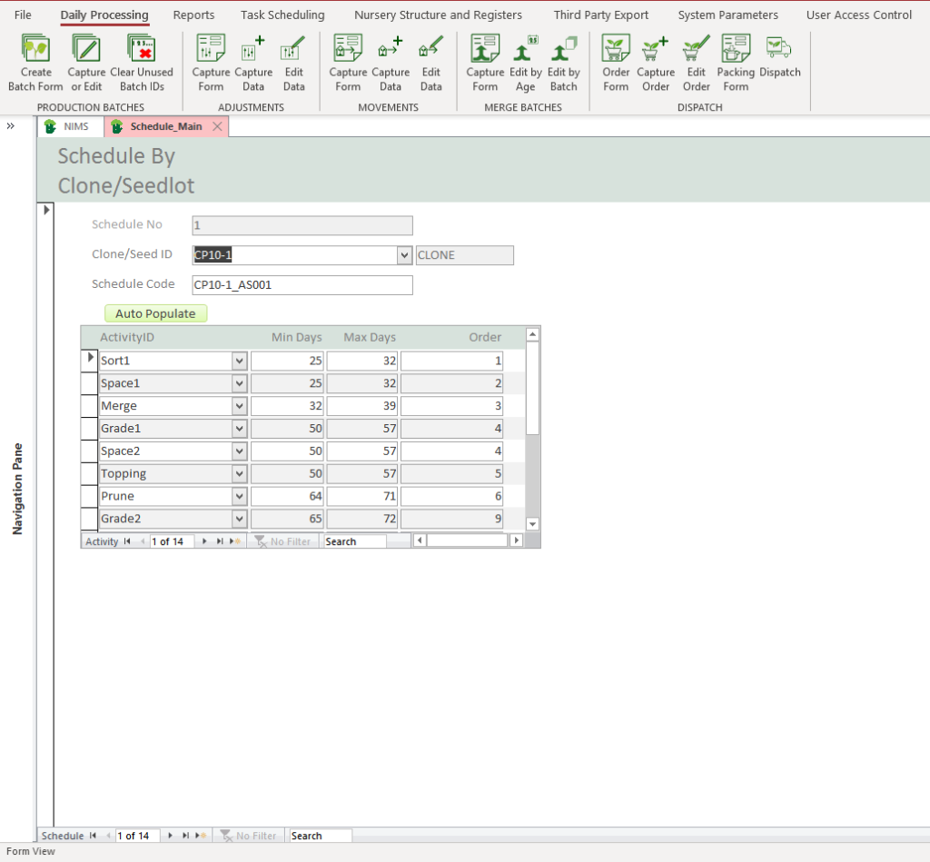The width and height of the screenshot is (930, 862).
Task: Select the row selector for Merge row
Action: click(x=89, y=406)
